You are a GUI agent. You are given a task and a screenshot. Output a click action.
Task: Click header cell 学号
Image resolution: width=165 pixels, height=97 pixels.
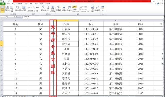(x=91, y=24)
